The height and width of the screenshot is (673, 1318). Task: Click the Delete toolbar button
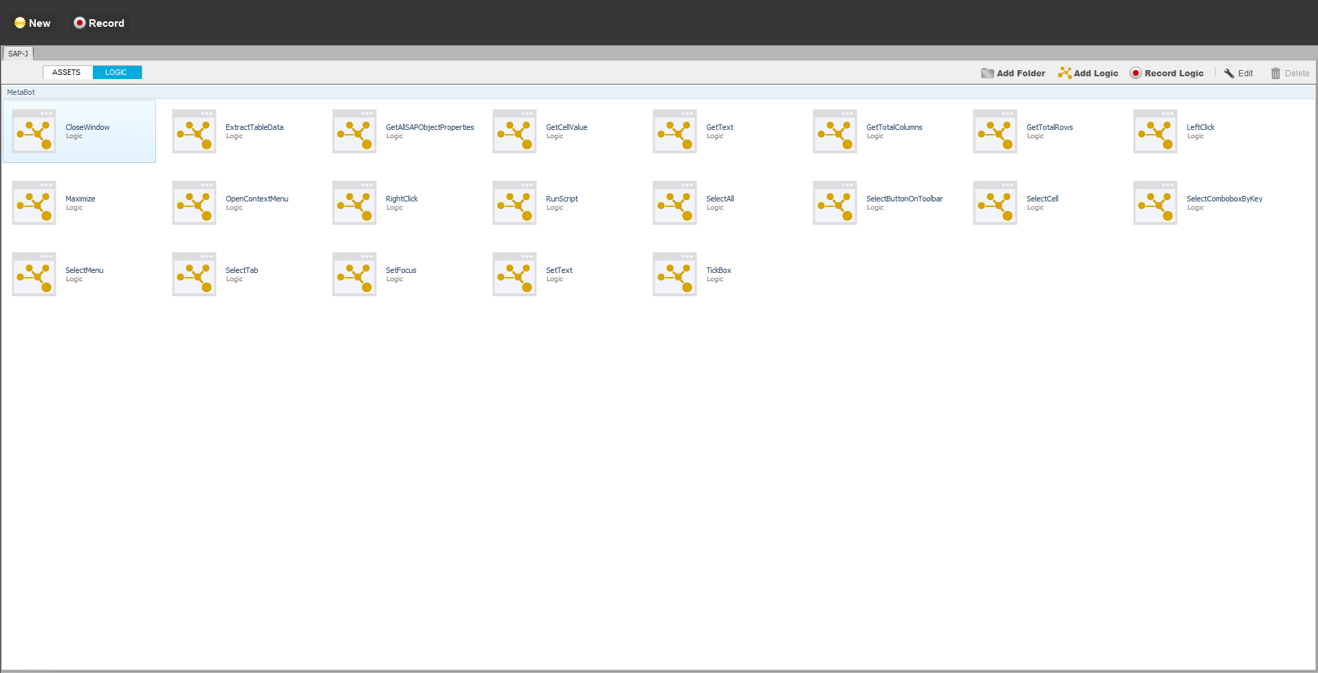[1290, 73]
